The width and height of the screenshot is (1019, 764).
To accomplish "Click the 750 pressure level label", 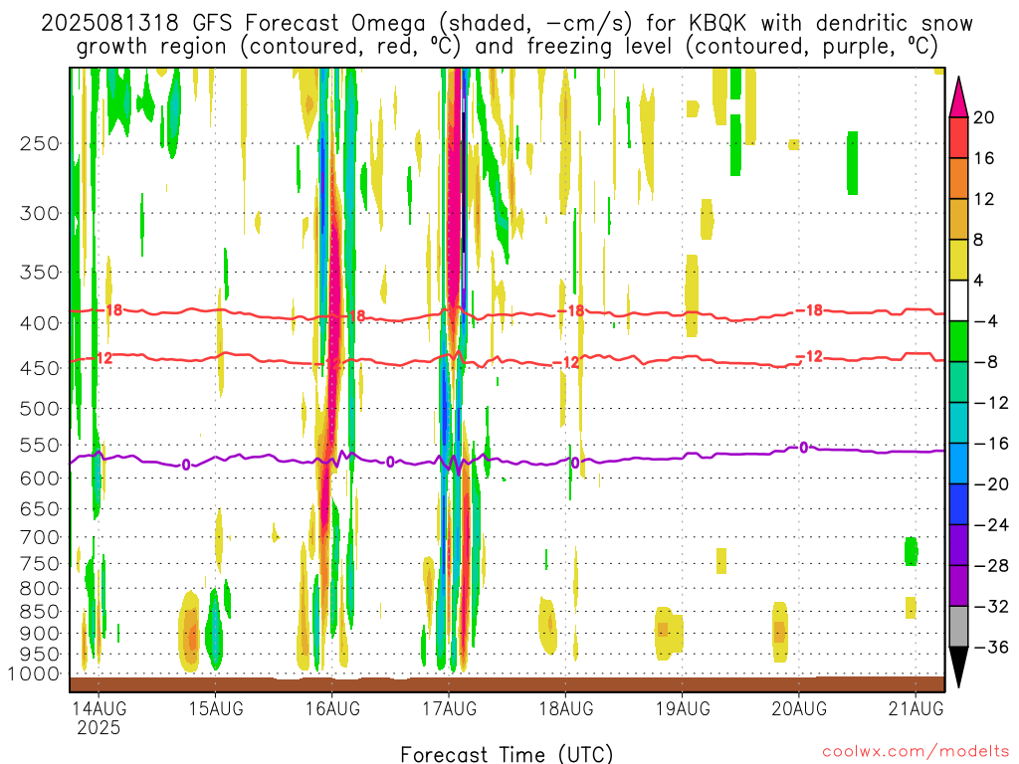I will (x=39, y=564).
